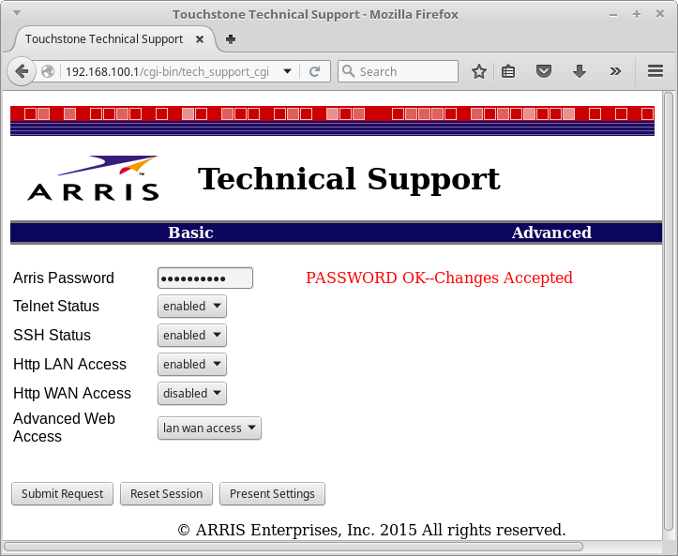Screen dimensions: 678x556
Task: Open the SSH Status dropdown
Action: 192,335
